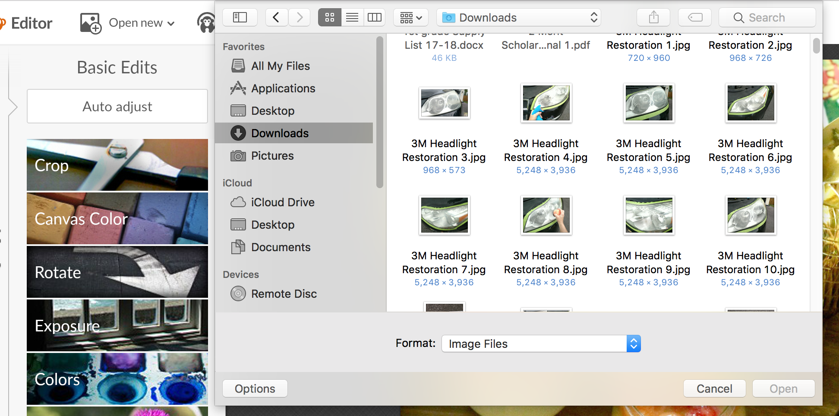
Task: Click Auto adjust in Basic Edits
Action: pyautogui.click(x=117, y=106)
